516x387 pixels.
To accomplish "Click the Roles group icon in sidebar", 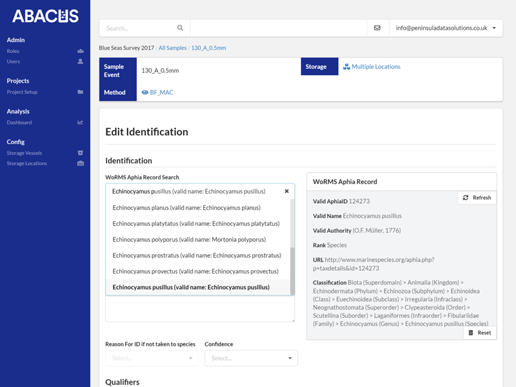I will click(x=80, y=51).
